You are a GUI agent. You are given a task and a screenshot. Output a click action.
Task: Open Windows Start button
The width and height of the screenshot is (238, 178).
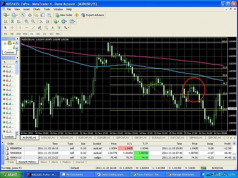pyautogui.click(x=11, y=175)
